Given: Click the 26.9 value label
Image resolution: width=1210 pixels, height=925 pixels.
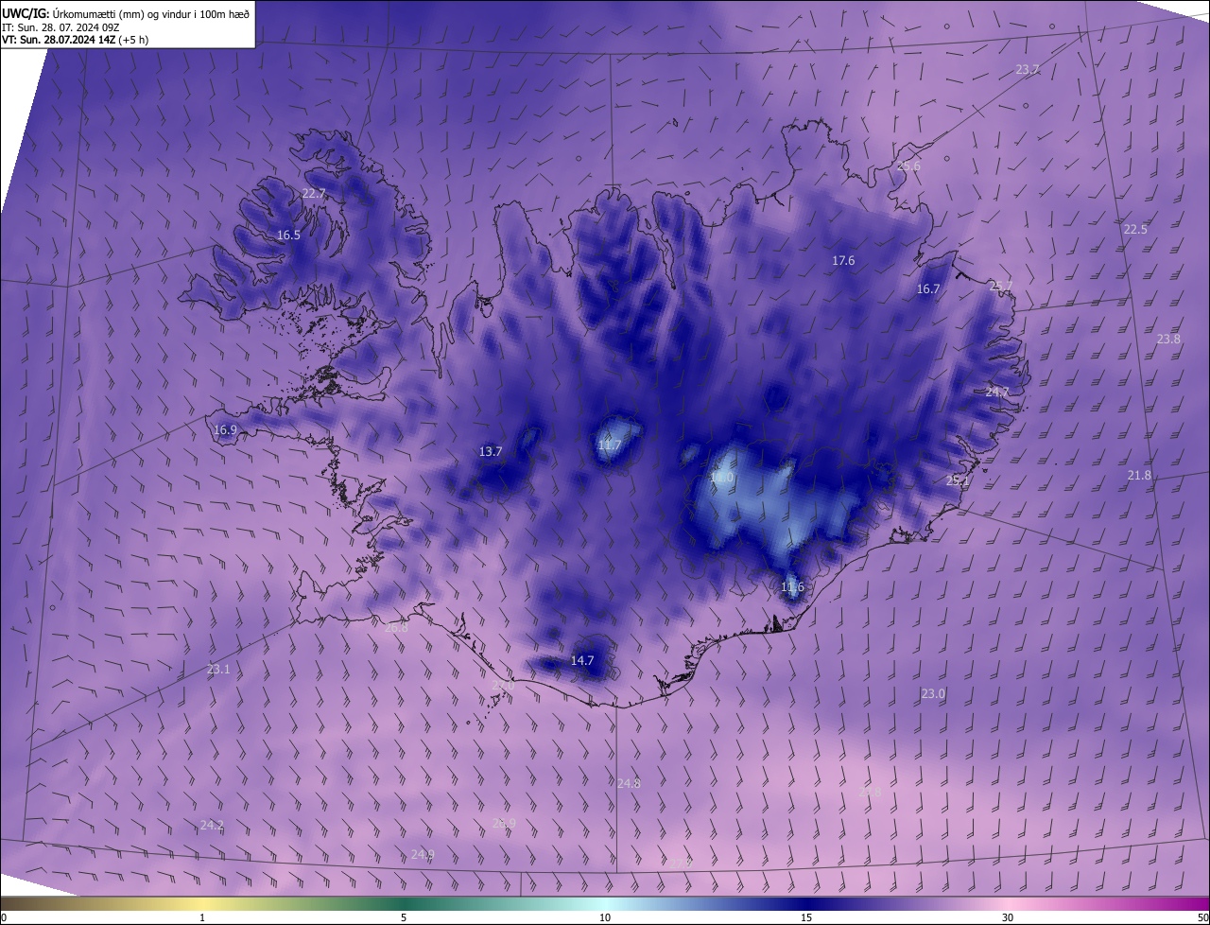Looking at the screenshot, I should coord(504,823).
